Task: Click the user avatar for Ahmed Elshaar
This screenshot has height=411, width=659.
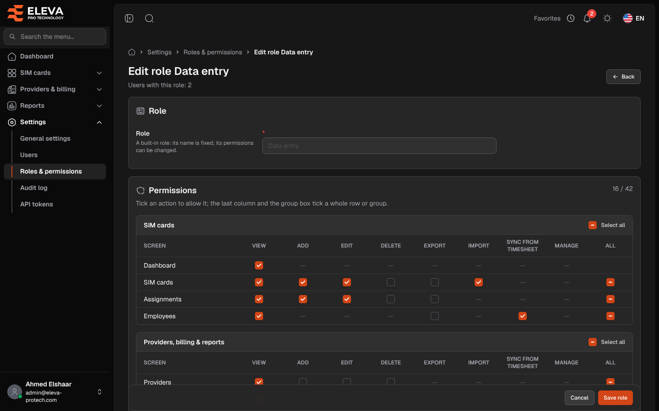Action: [x=15, y=392]
